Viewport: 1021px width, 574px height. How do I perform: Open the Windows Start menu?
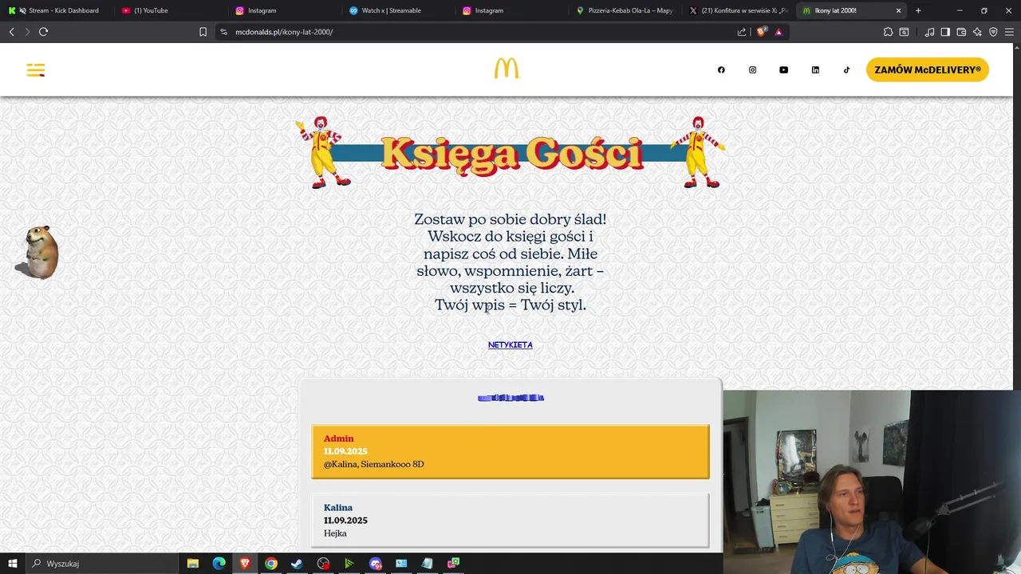(12, 564)
